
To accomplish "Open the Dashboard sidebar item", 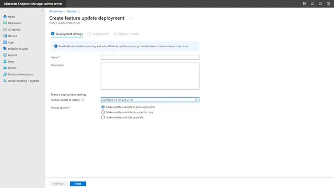I will pos(12,23).
